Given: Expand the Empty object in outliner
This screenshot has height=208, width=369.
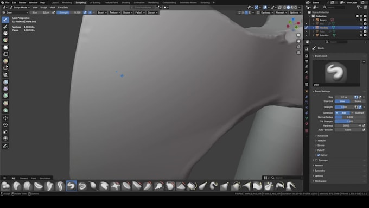Looking at the screenshot, I should pos(314,20).
